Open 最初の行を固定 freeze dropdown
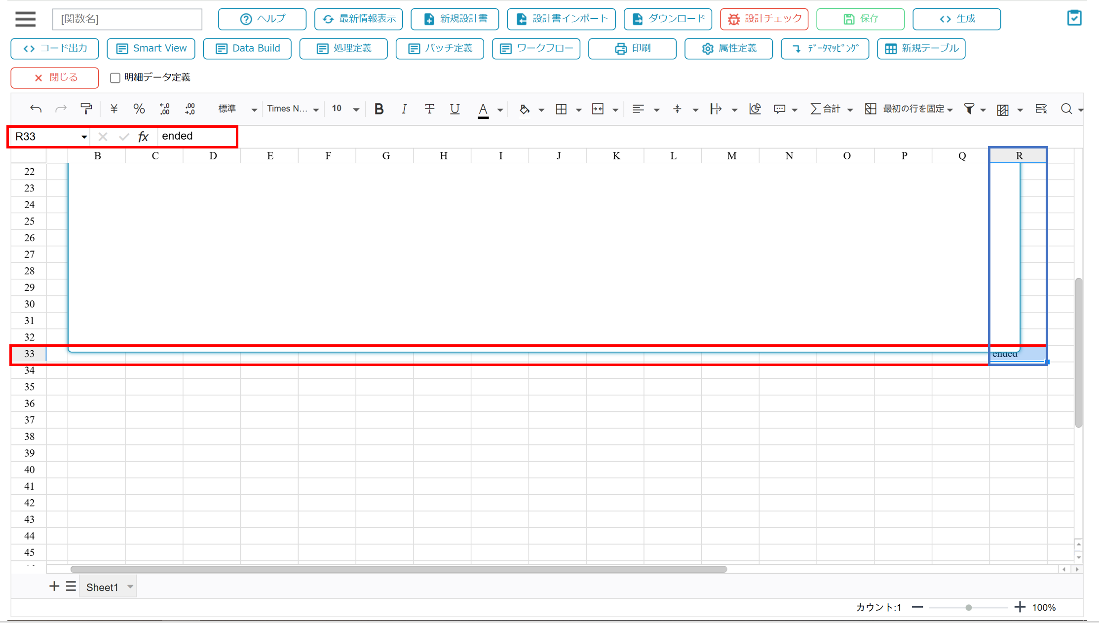This screenshot has height=623, width=1099. click(x=949, y=110)
